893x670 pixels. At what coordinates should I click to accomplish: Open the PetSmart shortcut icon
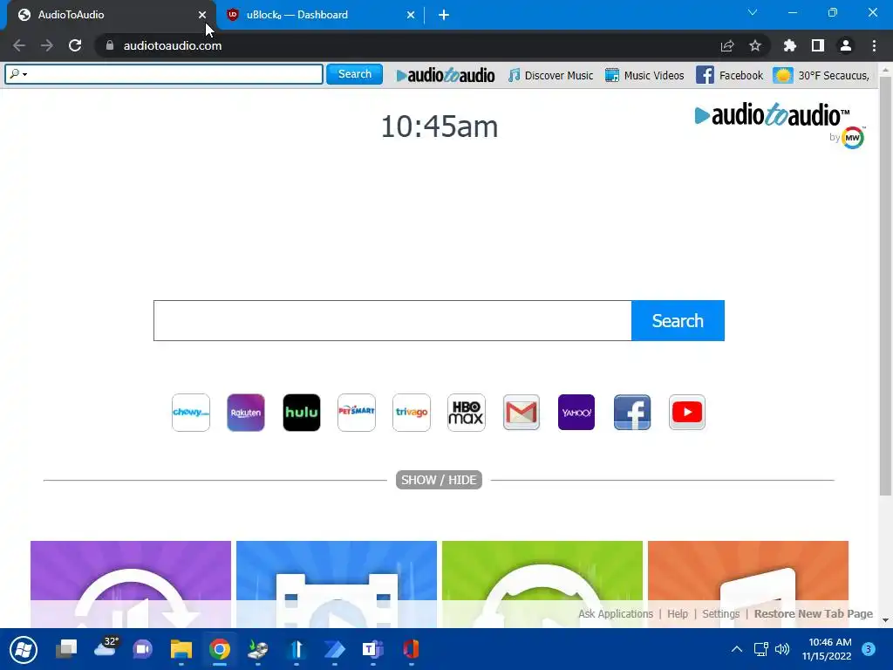click(x=357, y=413)
